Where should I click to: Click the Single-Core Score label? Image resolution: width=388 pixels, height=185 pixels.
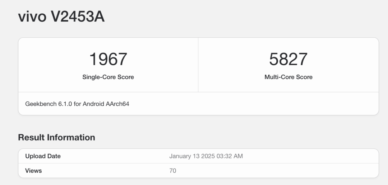click(x=108, y=77)
